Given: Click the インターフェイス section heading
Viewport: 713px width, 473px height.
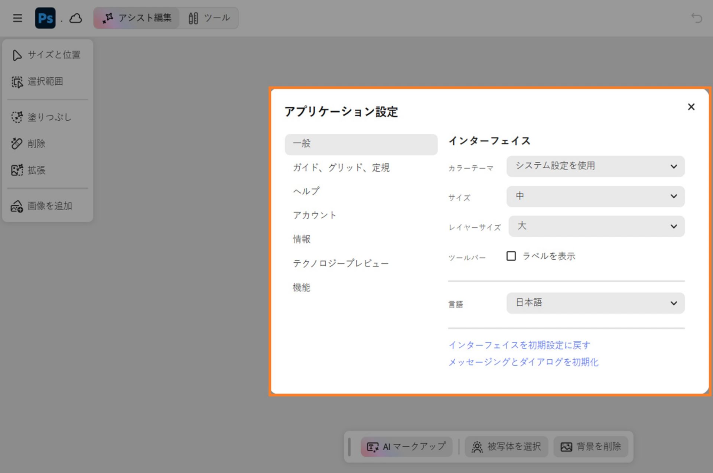Looking at the screenshot, I should coord(489,141).
